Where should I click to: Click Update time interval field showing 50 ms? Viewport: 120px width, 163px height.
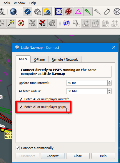click(x=87, y=83)
